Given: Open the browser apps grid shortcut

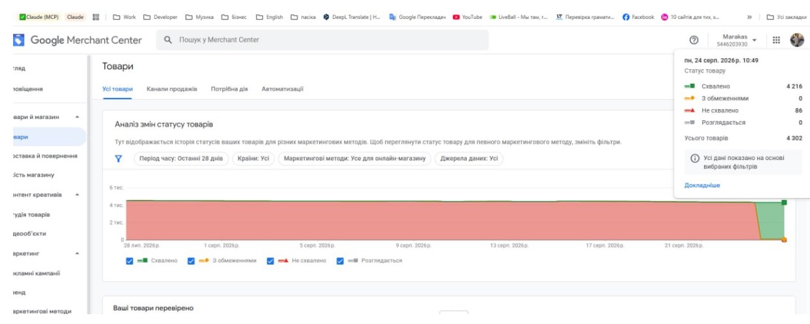Looking at the screenshot, I should pyautogui.click(x=95, y=17).
